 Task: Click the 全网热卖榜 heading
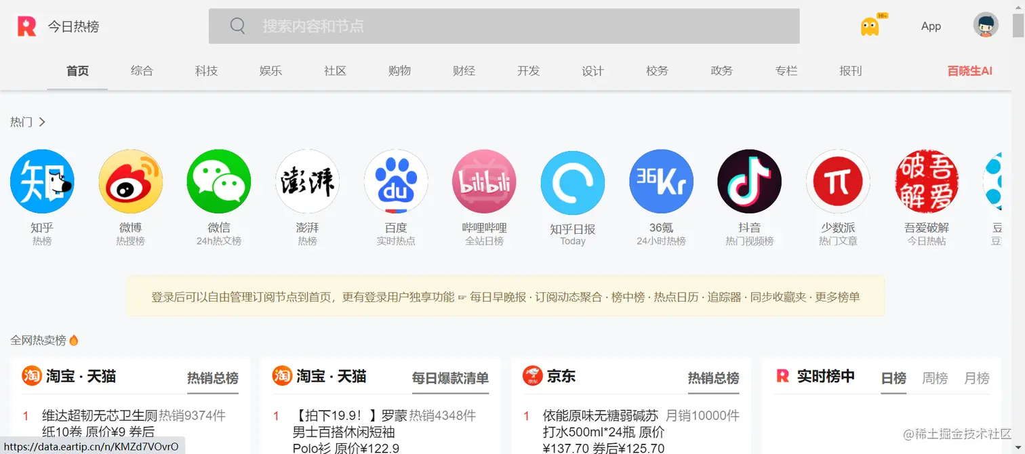coord(38,340)
